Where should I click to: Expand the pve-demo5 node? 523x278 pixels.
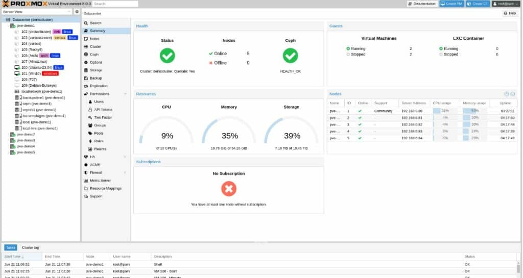click(9, 153)
